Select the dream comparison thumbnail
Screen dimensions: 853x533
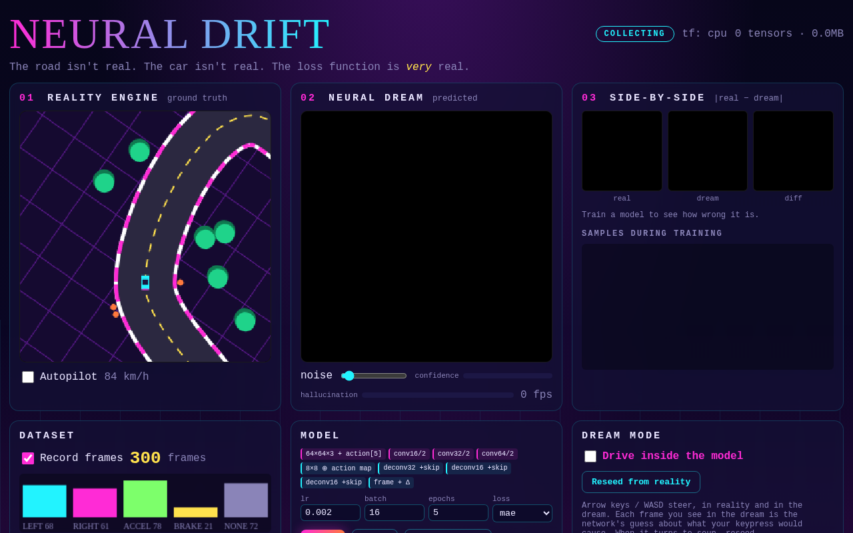point(708,151)
